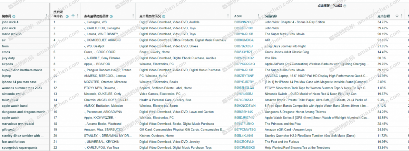Click brand cell 'Amazon, Visa, STARBUCKS'
The height and width of the screenshot is (151, 409).
point(103,130)
